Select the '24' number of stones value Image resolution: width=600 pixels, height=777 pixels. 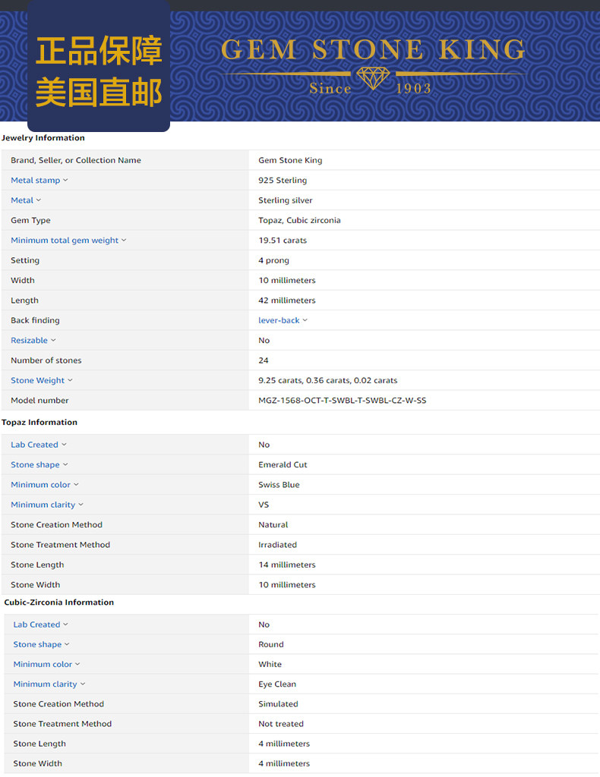coord(264,360)
